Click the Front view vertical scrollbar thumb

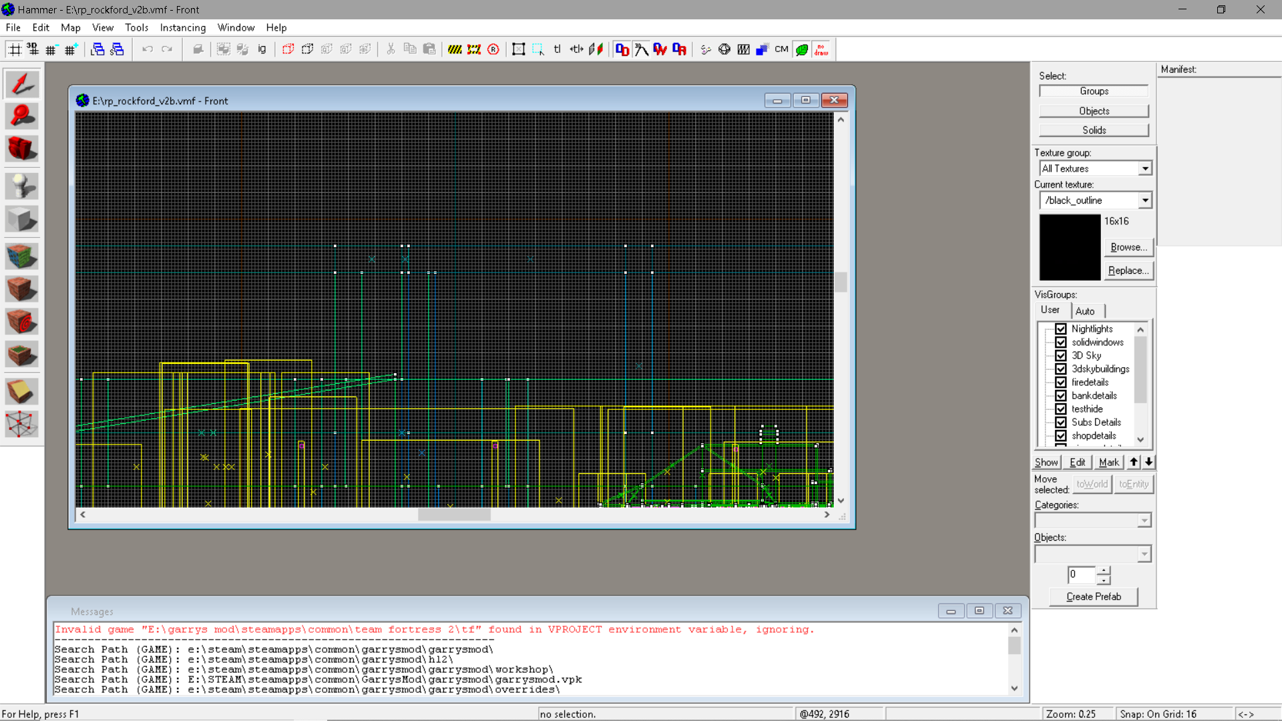(x=841, y=282)
